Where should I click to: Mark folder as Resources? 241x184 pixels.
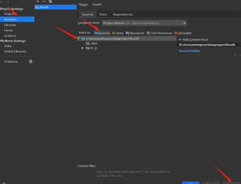pos(135,33)
